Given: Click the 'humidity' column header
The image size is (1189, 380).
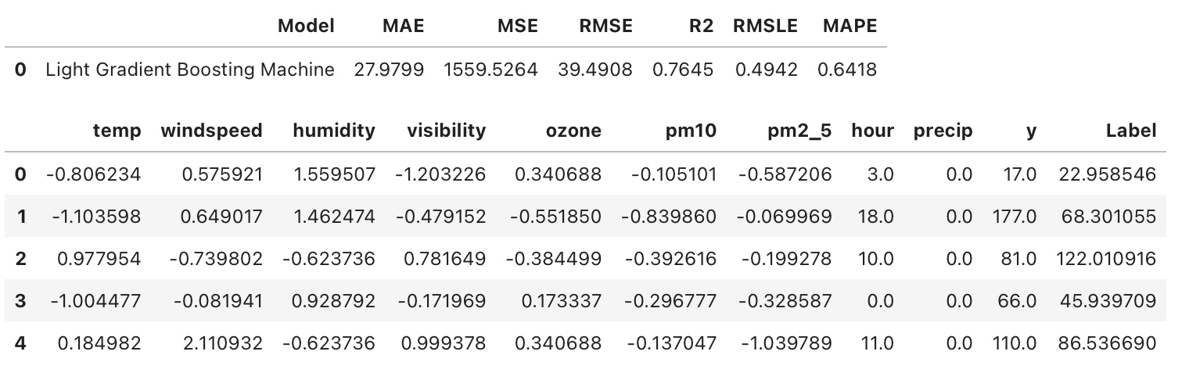Looking at the screenshot, I should click(333, 131).
